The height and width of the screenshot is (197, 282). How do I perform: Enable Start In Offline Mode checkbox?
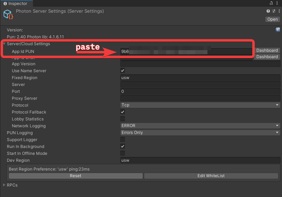tap(122, 153)
